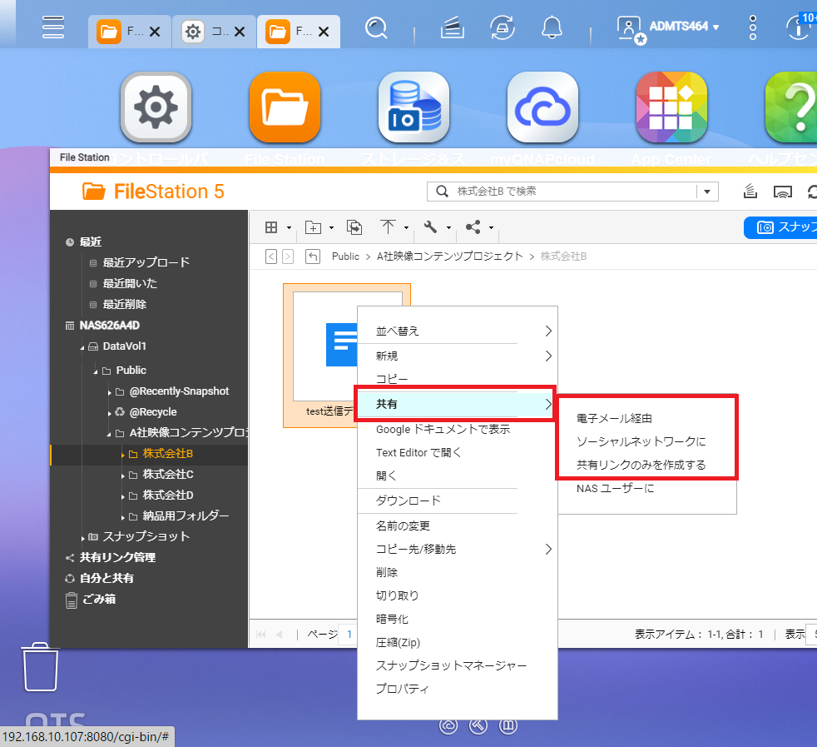Select NAS626A4D in the sidebar tree
This screenshot has height=747, width=817.
click(x=110, y=326)
